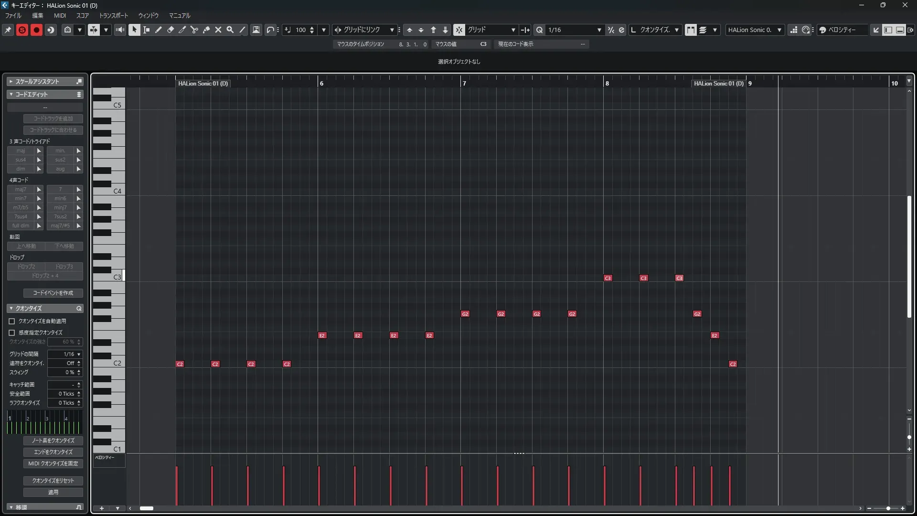
Task: Select the Mute X tool
Action: 218,30
